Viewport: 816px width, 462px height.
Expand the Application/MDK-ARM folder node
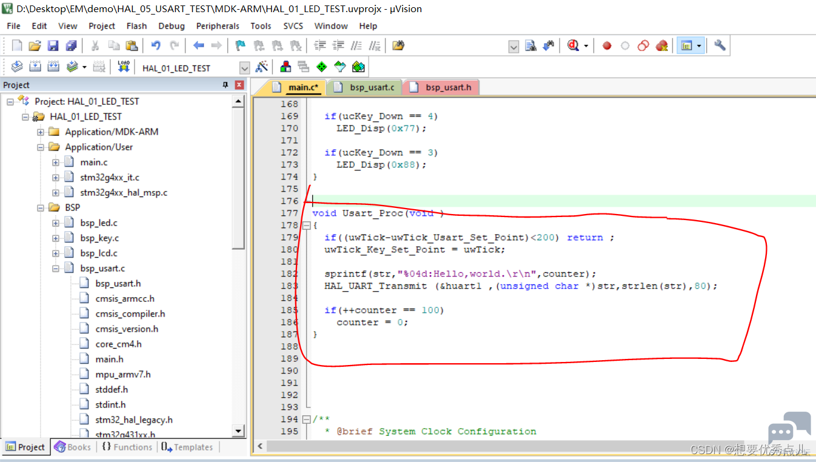(40, 132)
